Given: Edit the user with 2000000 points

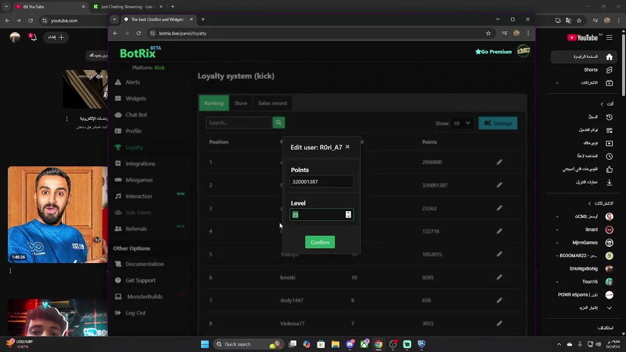Looking at the screenshot, I should (499, 162).
